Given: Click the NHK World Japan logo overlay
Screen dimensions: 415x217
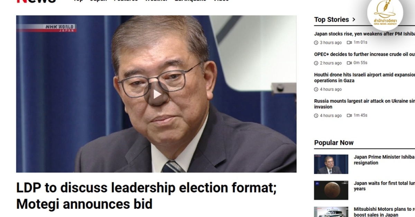Looking at the screenshot, I should click(x=60, y=28).
